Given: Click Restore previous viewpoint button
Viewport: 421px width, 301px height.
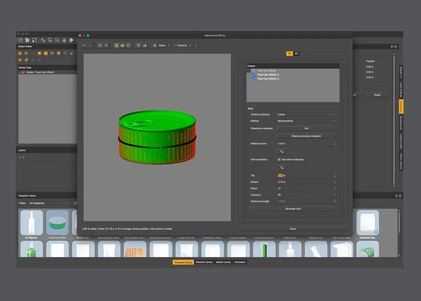Looking at the screenshot, I should 306,136.
